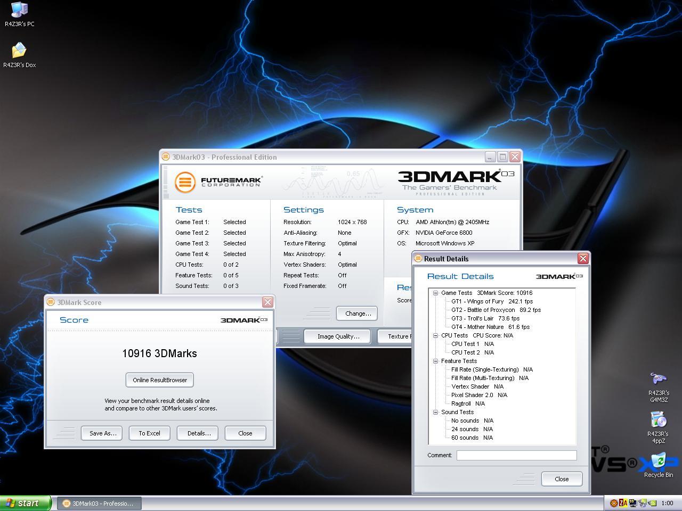The width and height of the screenshot is (682, 511).
Task: Click the 10916 3DMarks score text
Action: (159, 353)
